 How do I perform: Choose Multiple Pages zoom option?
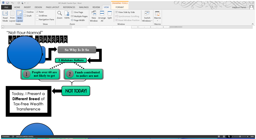click(x=79, y=16)
